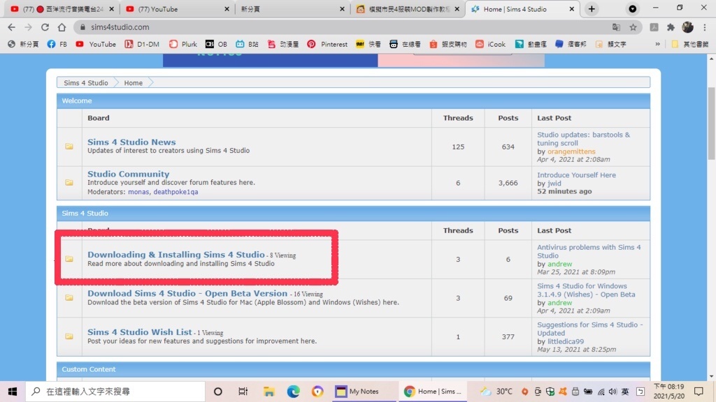The height and width of the screenshot is (402, 716).
Task: Go back using the browser back arrow
Action: 11,27
